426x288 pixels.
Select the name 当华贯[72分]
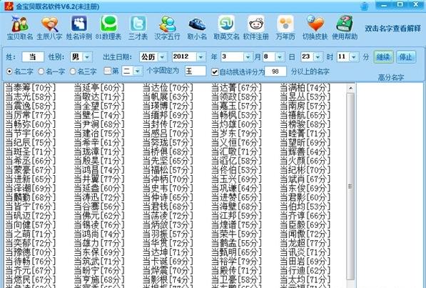(168, 243)
